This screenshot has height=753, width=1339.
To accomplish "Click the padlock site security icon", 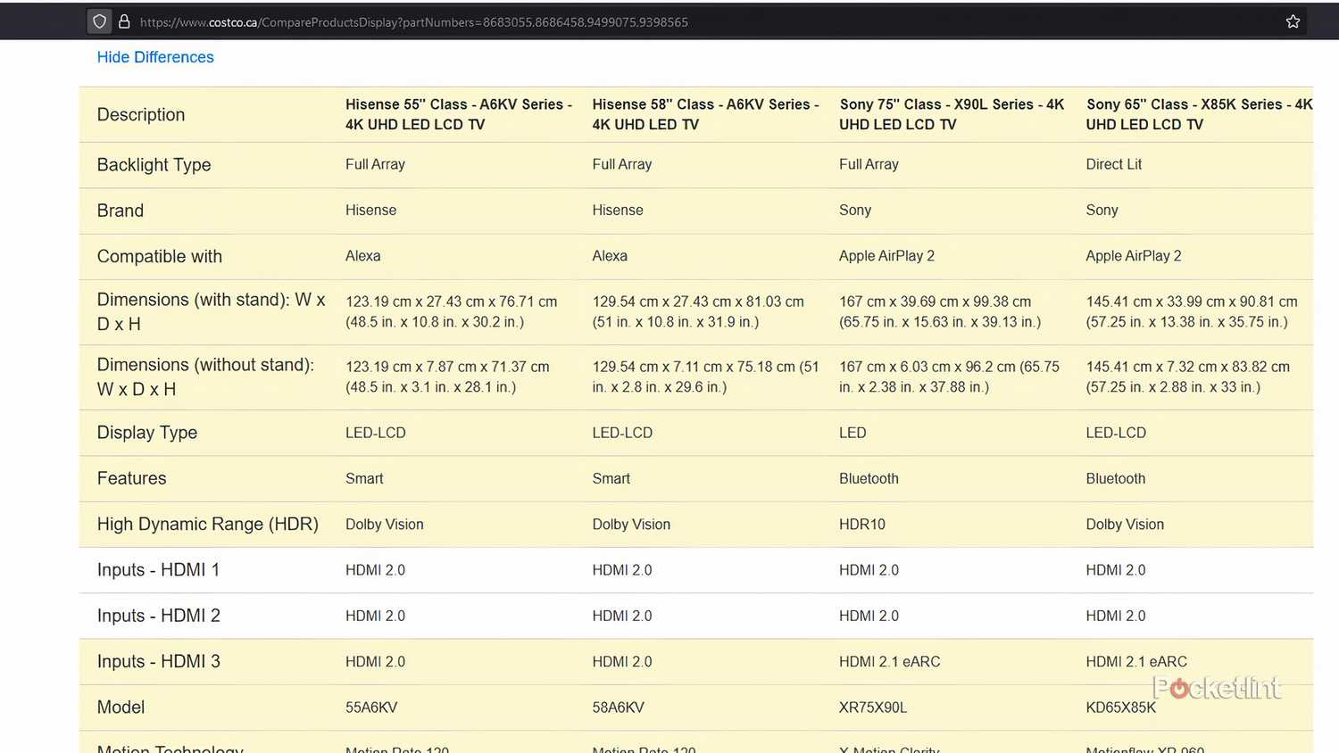I will (x=124, y=21).
